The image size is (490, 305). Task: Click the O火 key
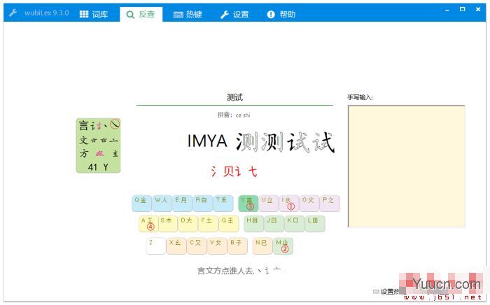click(x=309, y=204)
